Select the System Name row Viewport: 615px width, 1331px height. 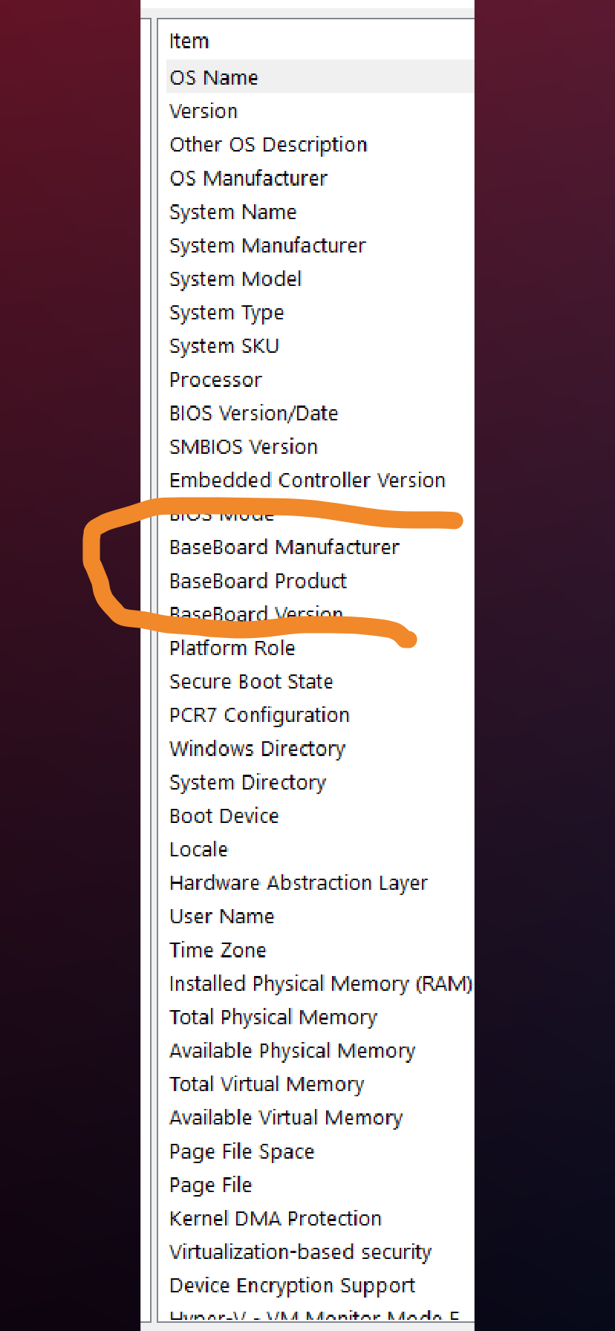[x=232, y=212]
